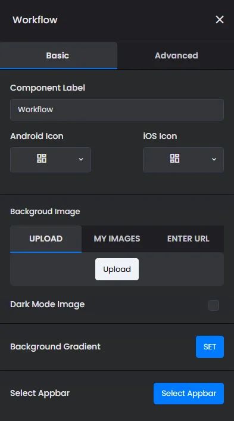The width and height of the screenshot is (234, 421).
Task: Enable the Dark Mode Image checkbox
Action: point(214,305)
